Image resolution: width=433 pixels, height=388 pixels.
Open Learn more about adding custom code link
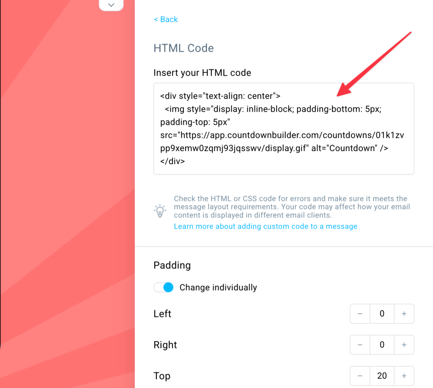(266, 226)
